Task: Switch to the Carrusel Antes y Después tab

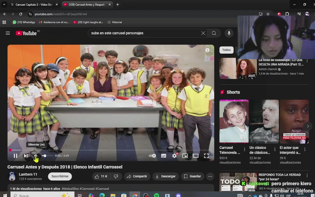Action: point(87,4)
